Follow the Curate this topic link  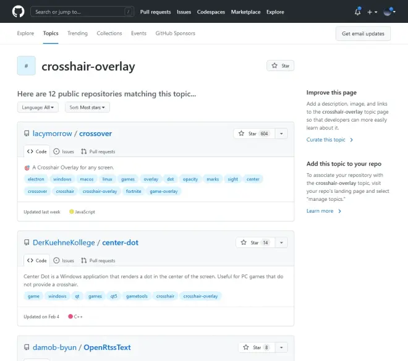coord(326,140)
